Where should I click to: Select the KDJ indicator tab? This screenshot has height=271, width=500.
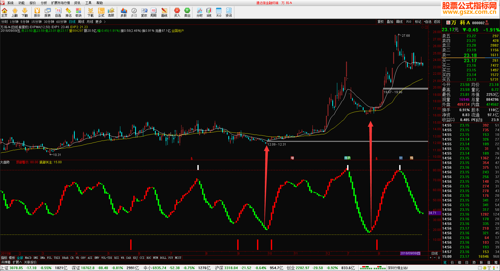135,258
